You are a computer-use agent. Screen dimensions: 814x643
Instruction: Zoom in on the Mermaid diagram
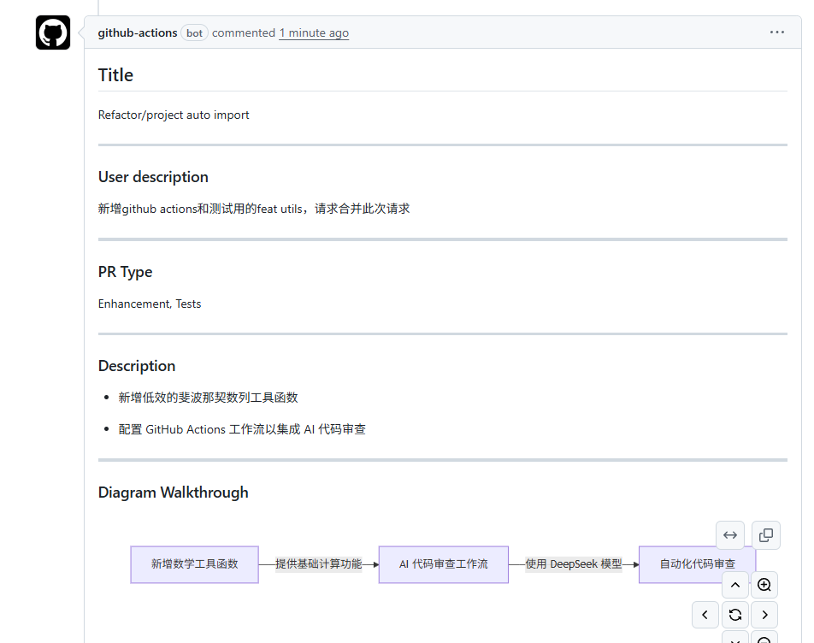tap(764, 586)
